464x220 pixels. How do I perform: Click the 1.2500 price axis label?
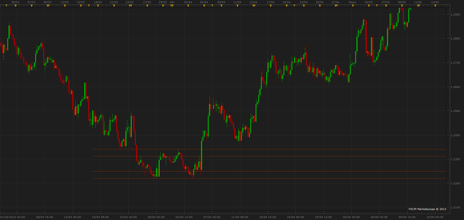pyautogui.click(x=455, y=111)
